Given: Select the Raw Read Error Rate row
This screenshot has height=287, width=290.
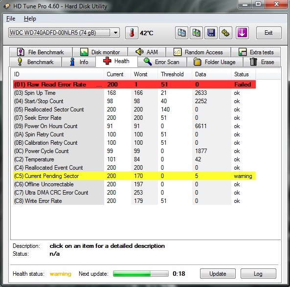Looking at the screenshot, I should tap(134, 85).
